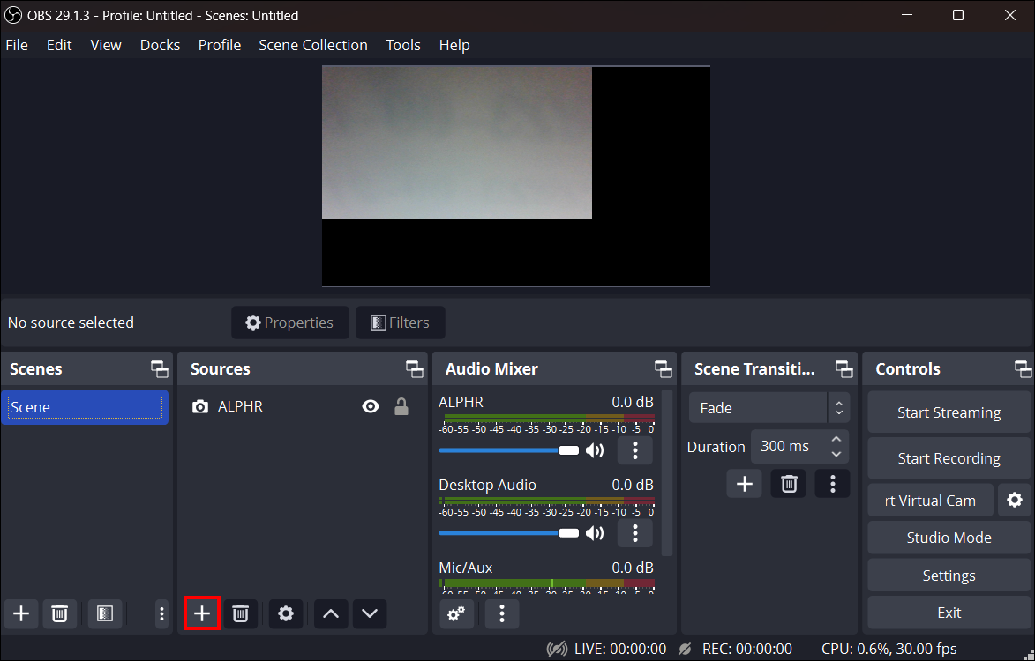Click the Start Recording button
1035x661 pixels.
(x=949, y=458)
